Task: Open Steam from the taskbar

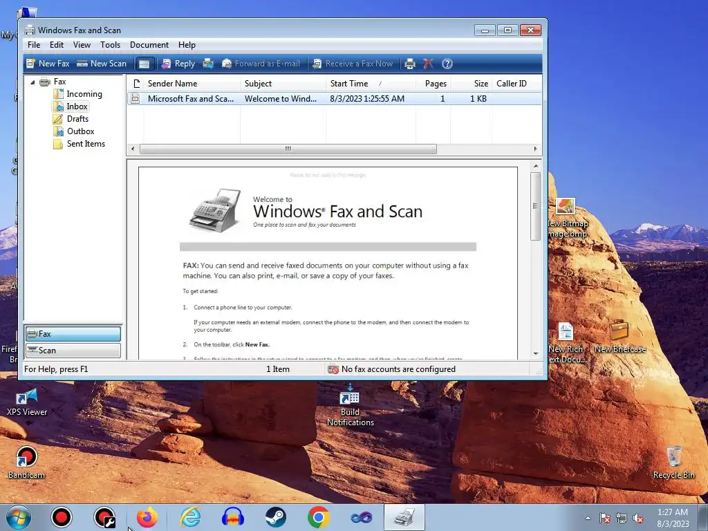Action: pos(275,517)
